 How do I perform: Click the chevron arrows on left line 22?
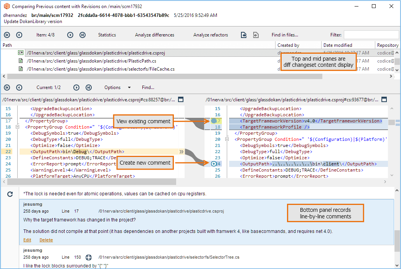[182, 152]
